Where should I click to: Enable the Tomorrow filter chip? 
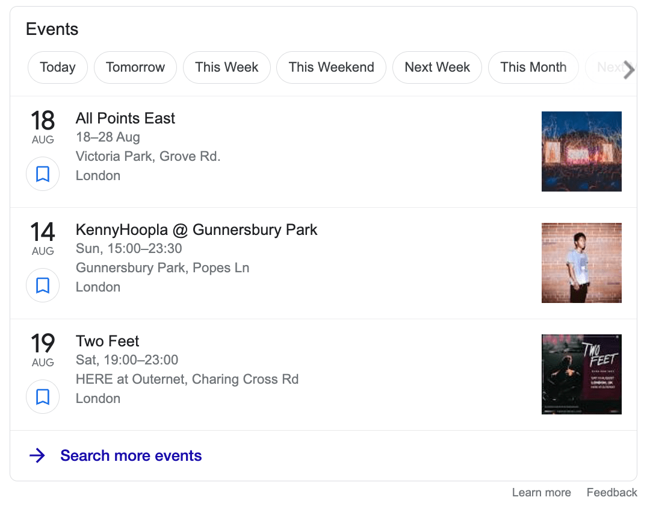[x=135, y=67]
